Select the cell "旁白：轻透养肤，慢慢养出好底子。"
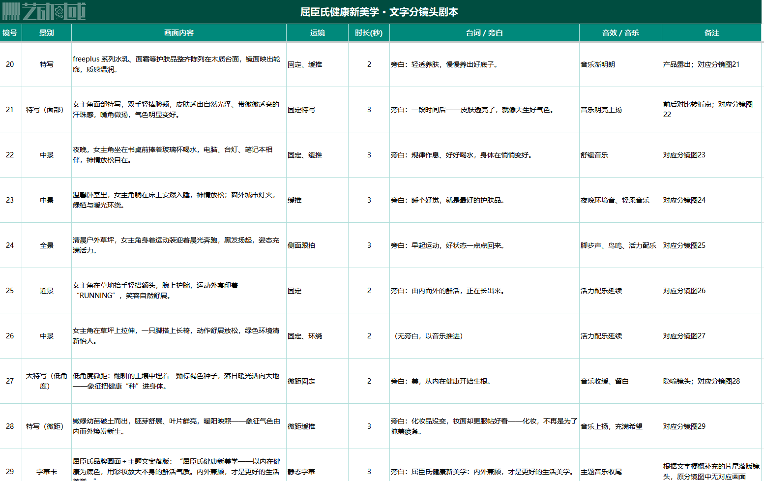 click(484, 64)
